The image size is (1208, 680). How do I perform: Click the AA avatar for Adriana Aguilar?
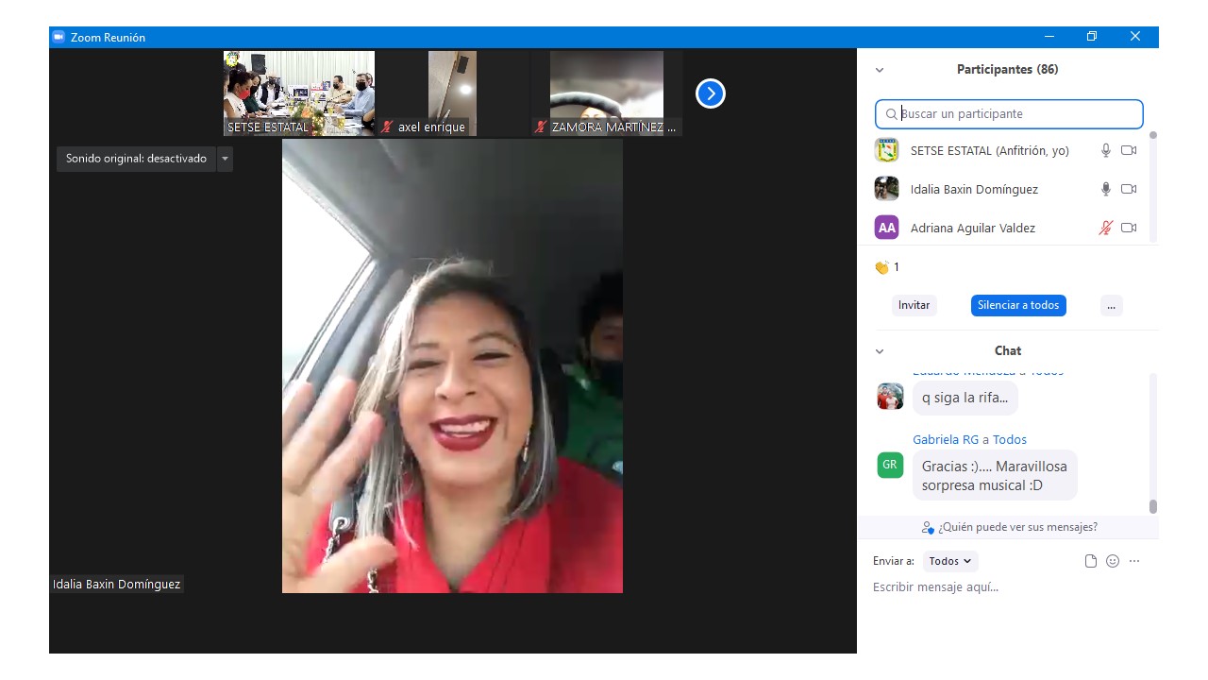887,228
